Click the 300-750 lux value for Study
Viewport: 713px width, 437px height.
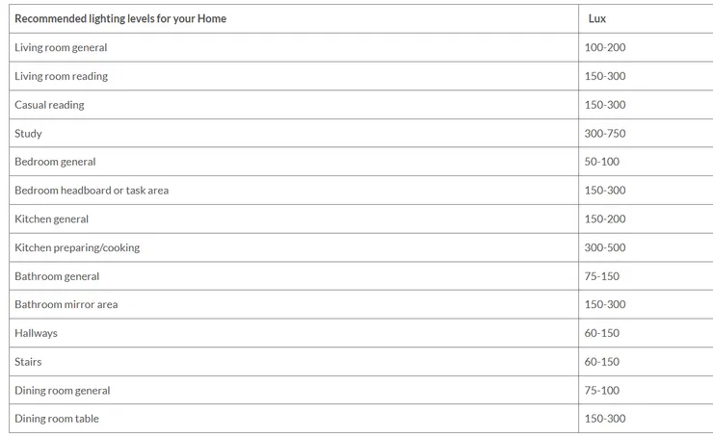click(x=604, y=134)
